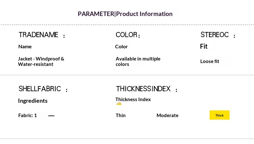The height and width of the screenshot is (144, 254).
Task: Click the COLOR heading
Action: [x=126, y=35]
